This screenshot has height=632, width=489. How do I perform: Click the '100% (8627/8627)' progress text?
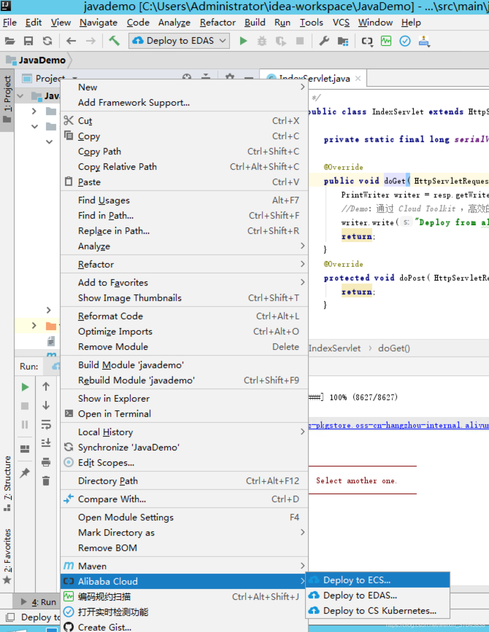coord(363,397)
